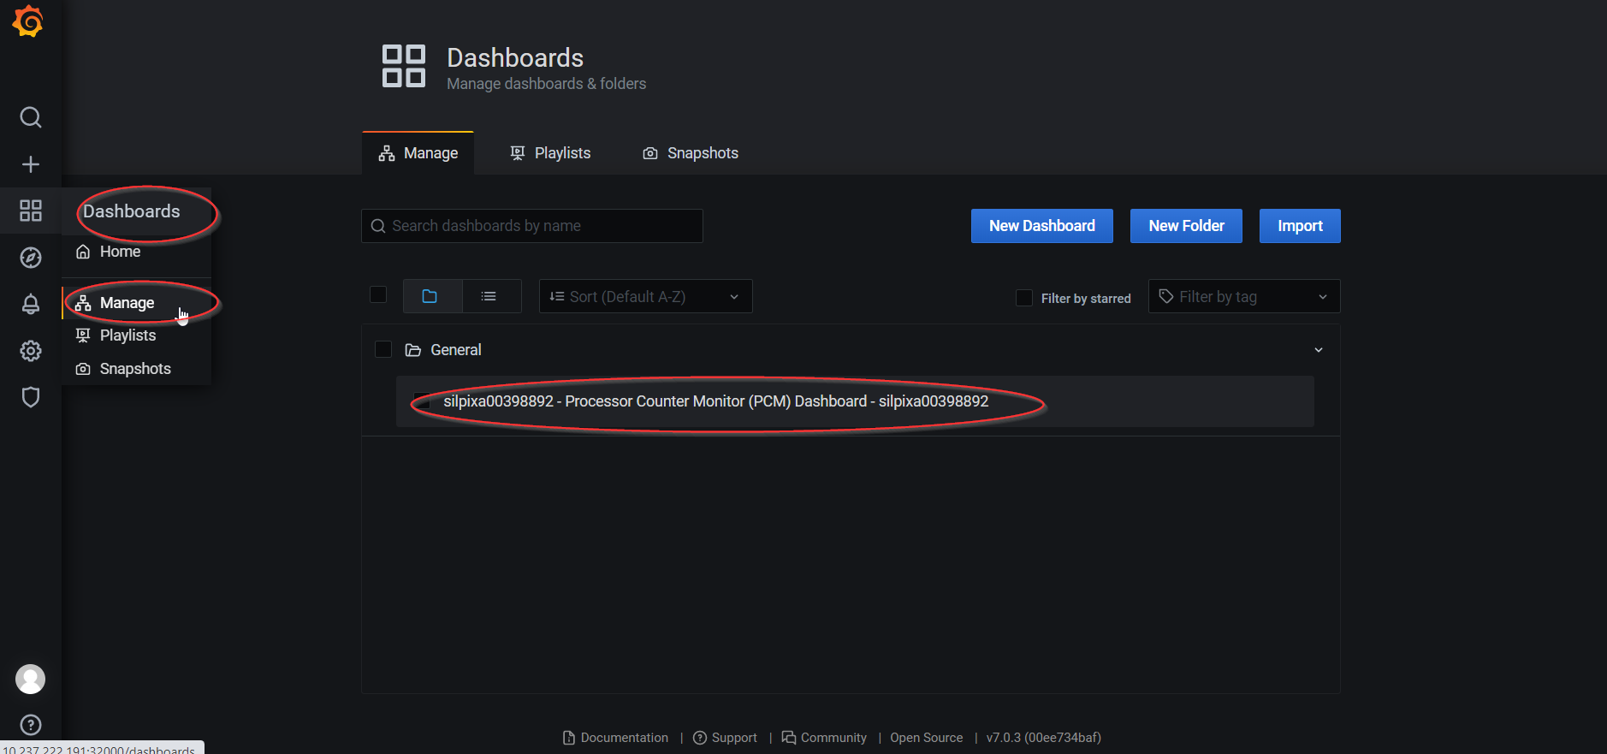Open the Create plus icon in sidebar
The width and height of the screenshot is (1607, 754).
point(31,164)
